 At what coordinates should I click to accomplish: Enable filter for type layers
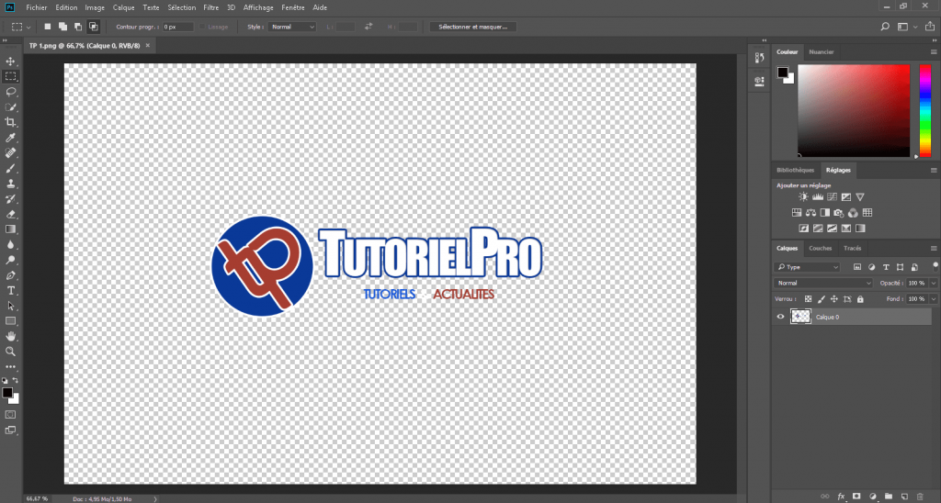click(x=886, y=267)
